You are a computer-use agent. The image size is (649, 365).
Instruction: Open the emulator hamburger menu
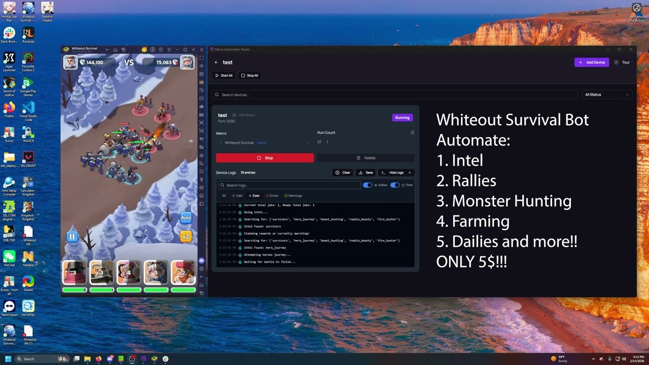pos(169,50)
